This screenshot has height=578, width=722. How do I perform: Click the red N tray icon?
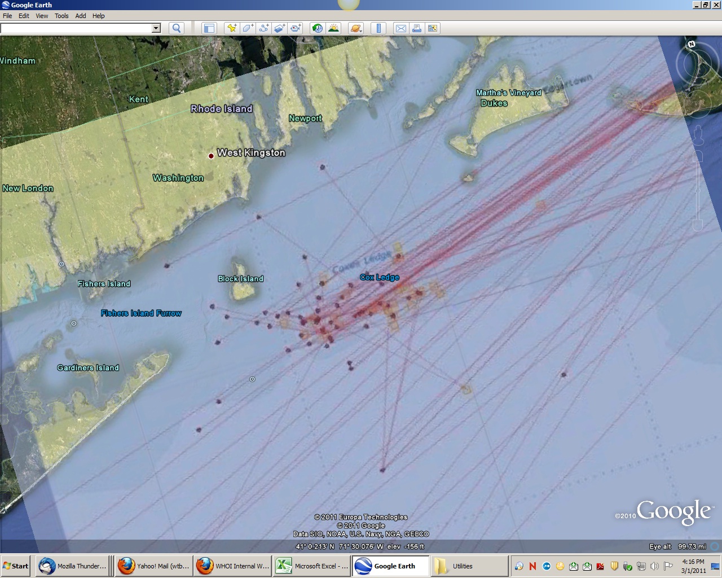[x=532, y=566]
